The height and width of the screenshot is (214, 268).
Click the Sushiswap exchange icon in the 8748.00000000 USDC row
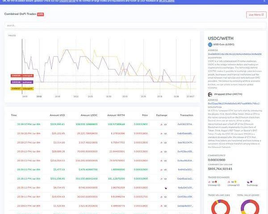(x=166, y=188)
